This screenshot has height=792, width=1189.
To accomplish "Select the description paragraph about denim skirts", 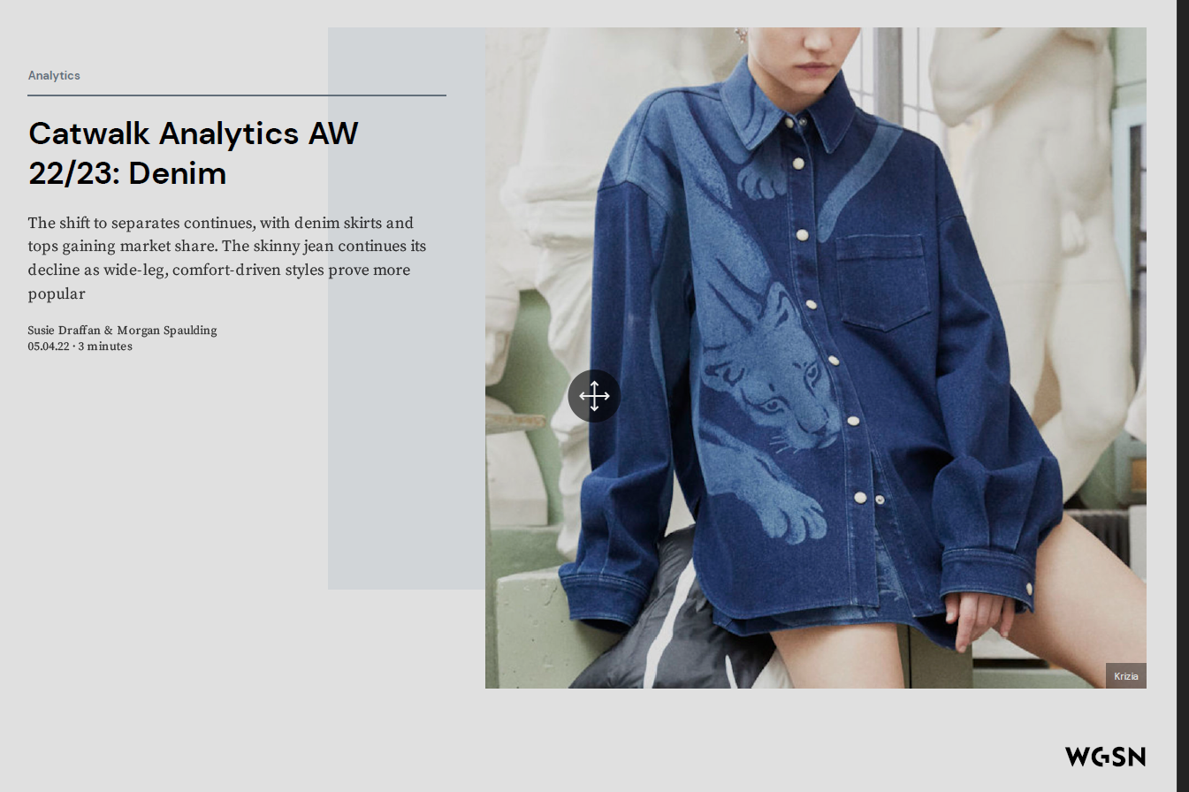I will (x=227, y=258).
